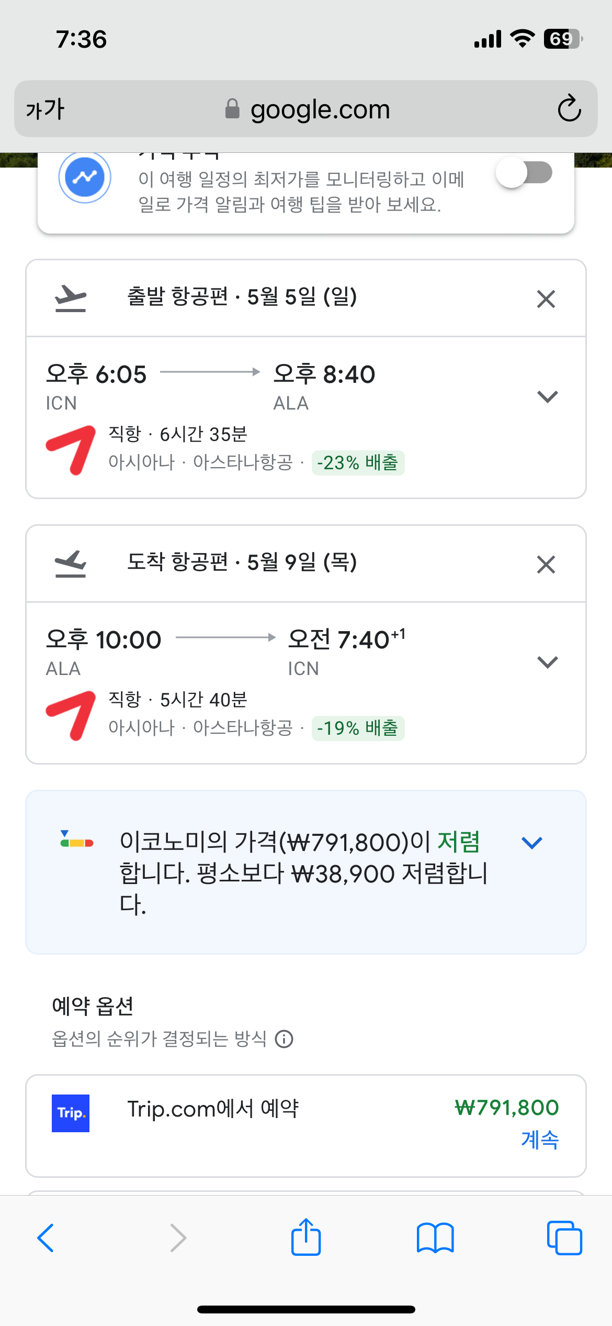The image size is (612, 1326).
Task: Tap the blue price tracking graph icon
Action: [x=85, y=178]
